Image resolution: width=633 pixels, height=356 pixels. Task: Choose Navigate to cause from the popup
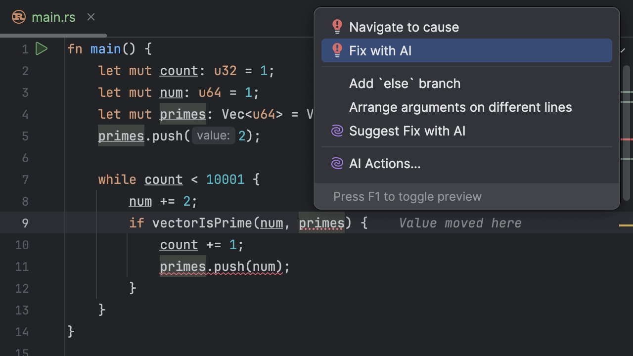(x=404, y=27)
